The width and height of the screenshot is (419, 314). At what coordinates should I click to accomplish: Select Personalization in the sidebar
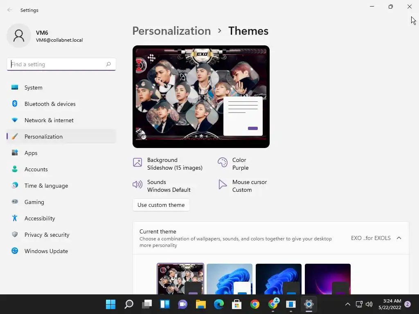pos(61,137)
